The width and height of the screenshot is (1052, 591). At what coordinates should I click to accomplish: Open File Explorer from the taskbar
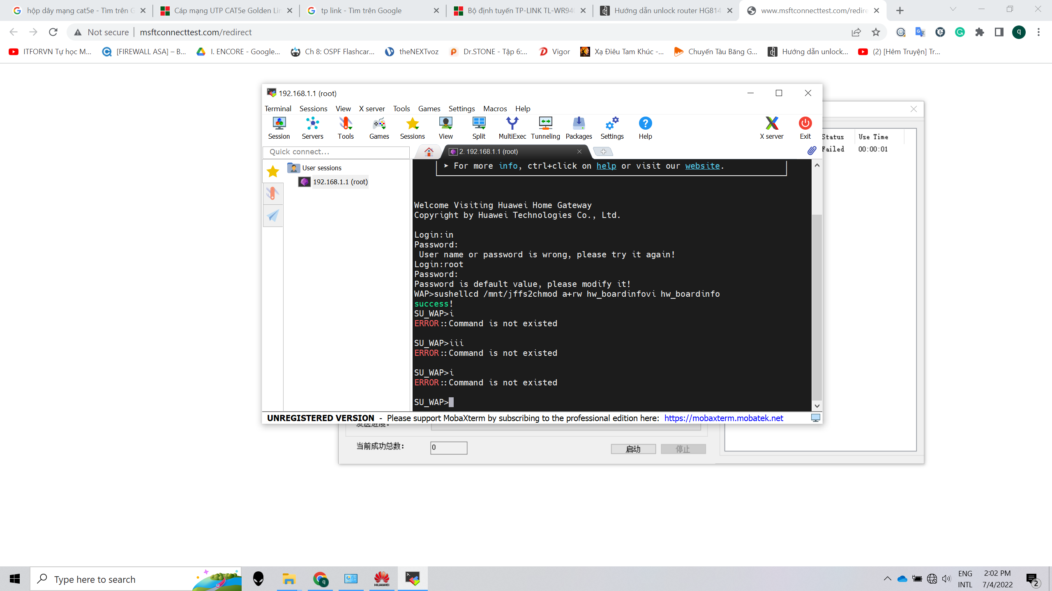point(289,579)
